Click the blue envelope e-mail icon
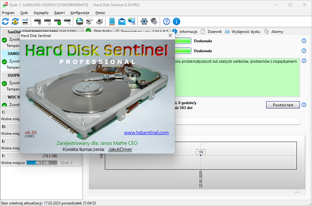 [122, 21]
